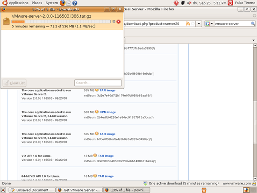The height and width of the screenshot is (193, 257).
Task: Click the Firefox throbber activity icon
Action: pos(254,15)
